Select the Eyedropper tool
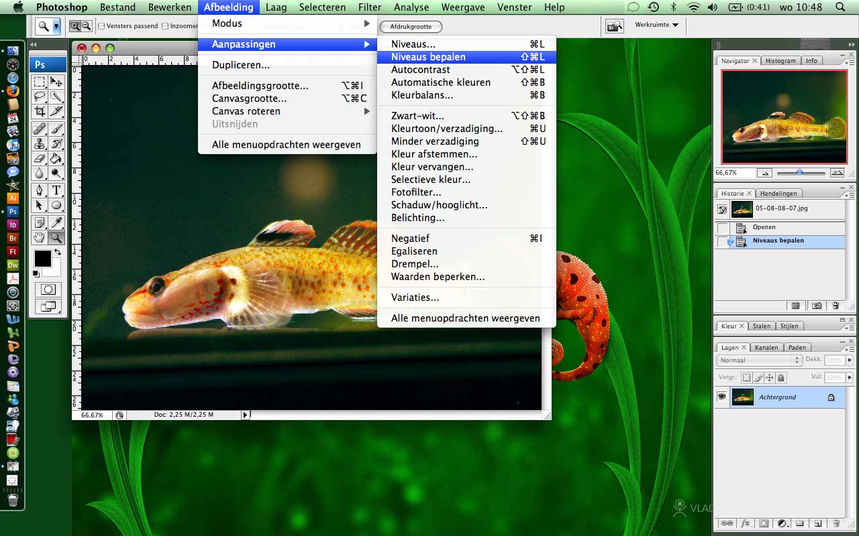This screenshot has width=859, height=536. point(56,222)
